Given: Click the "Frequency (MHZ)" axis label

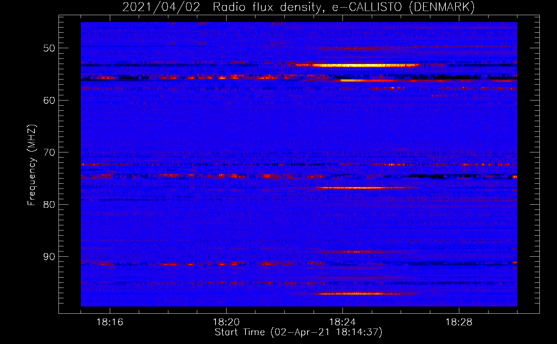Looking at the screenshot, I should [x=32, y=165].
